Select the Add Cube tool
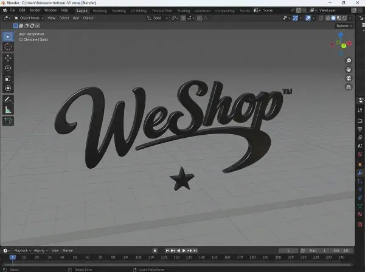365x272 pixels. coord(8,121)
